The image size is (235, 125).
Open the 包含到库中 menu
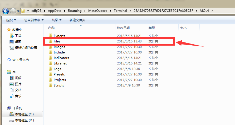(x=34, y=20)
